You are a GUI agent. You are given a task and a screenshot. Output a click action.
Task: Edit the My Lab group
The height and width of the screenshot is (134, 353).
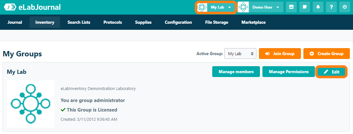[x=331, y=72]
